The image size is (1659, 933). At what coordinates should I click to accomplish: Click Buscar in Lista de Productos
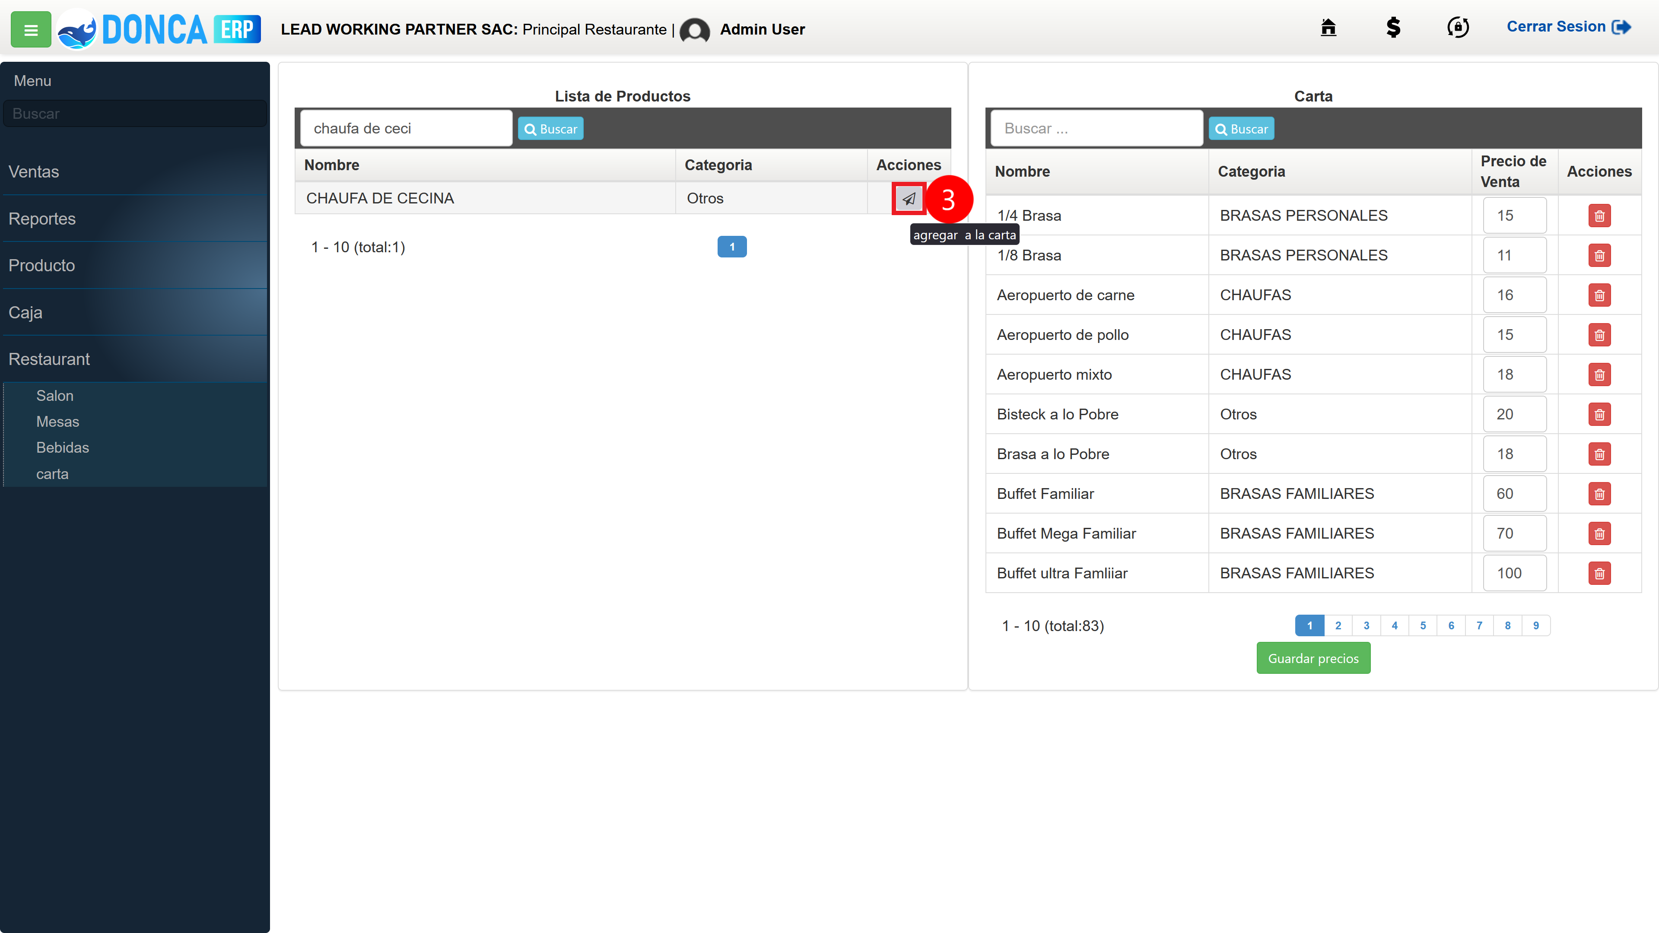click(x=551, y=129)
